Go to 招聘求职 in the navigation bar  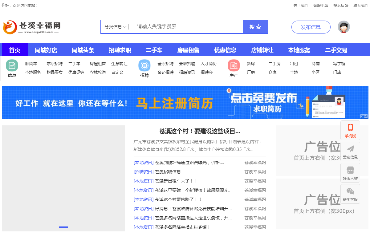pyautogui.click(x=120, y=50)
